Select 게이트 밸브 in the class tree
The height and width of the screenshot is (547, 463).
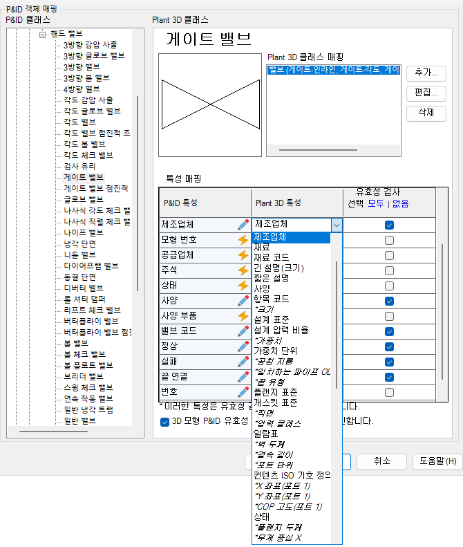pyautogui.click(x=84, y=178)
